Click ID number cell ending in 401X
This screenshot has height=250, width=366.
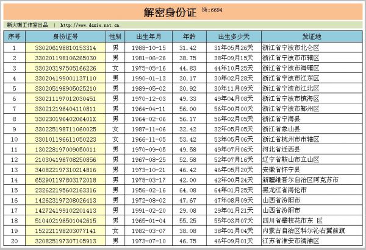click(66, 119)
